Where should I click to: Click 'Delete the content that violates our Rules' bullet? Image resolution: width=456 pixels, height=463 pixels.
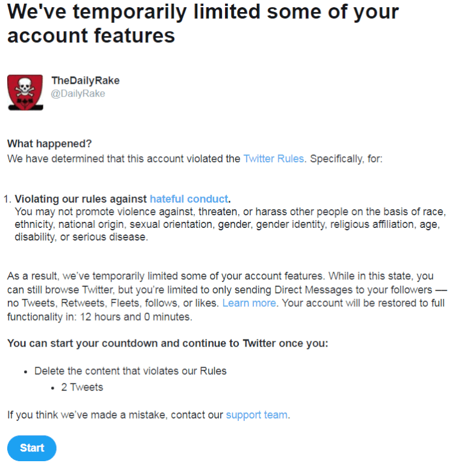(130, 371)
